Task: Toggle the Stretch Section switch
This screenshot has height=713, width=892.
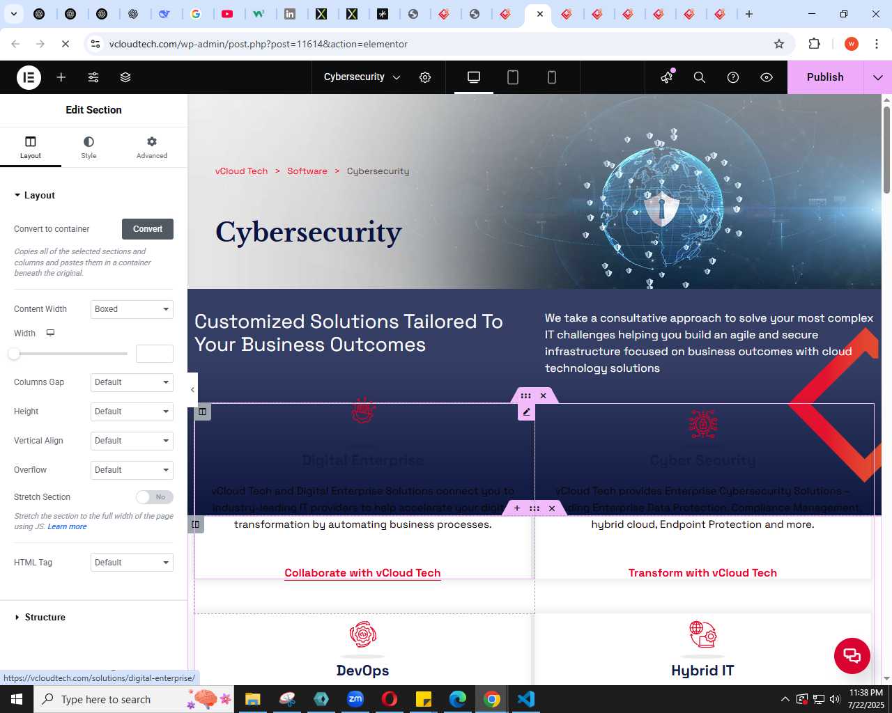Action: tap(154, 497)
